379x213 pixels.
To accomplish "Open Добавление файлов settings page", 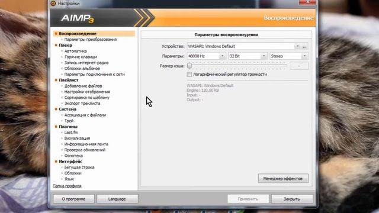I will coord(83,86).
